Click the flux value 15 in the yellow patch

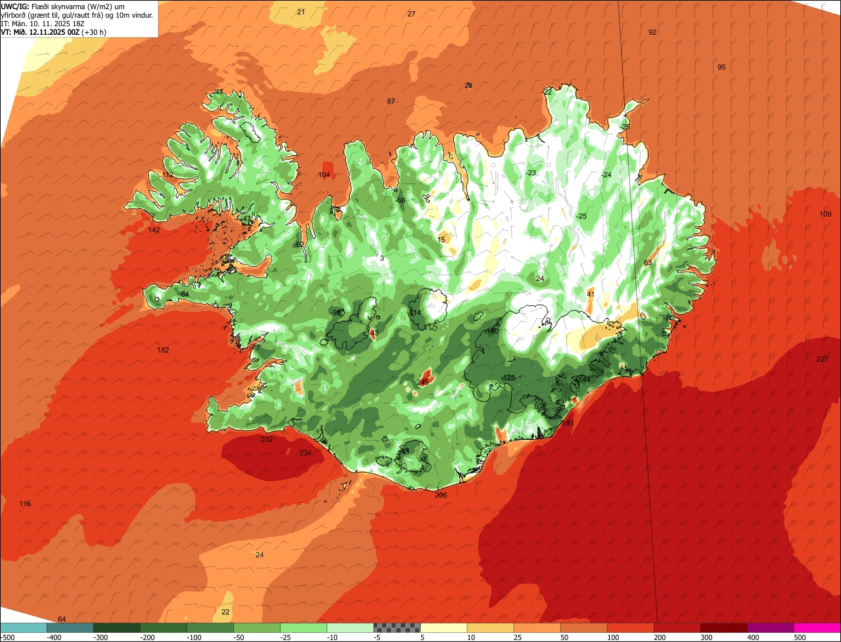tap(442, 240)
